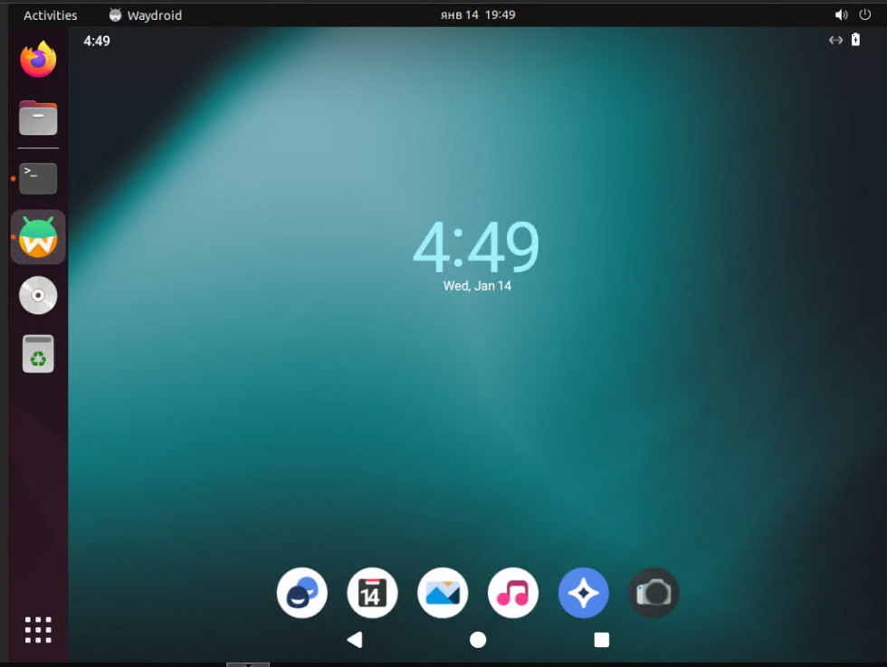Switch to Terminal in the dock

click(38, 178)
